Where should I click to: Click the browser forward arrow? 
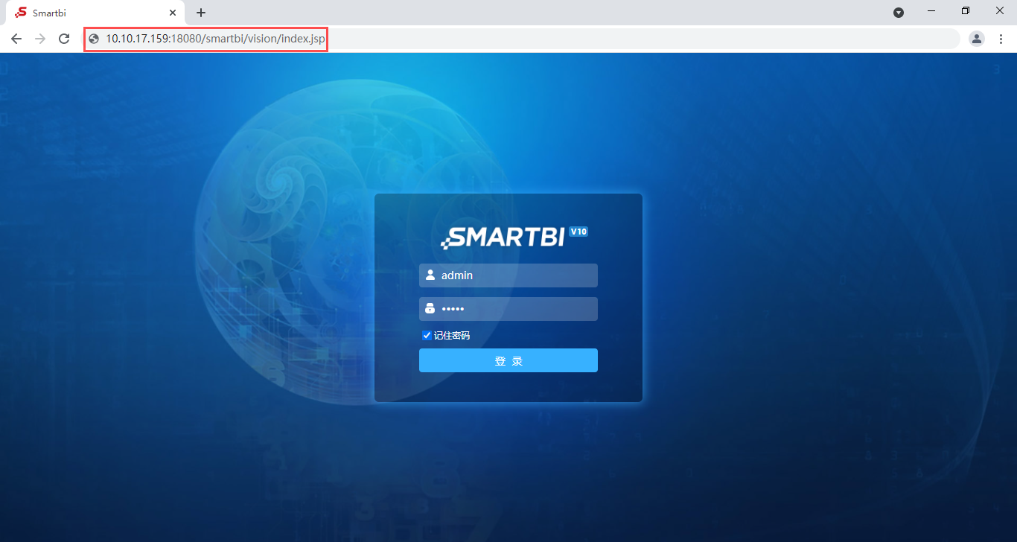[40, 39]
